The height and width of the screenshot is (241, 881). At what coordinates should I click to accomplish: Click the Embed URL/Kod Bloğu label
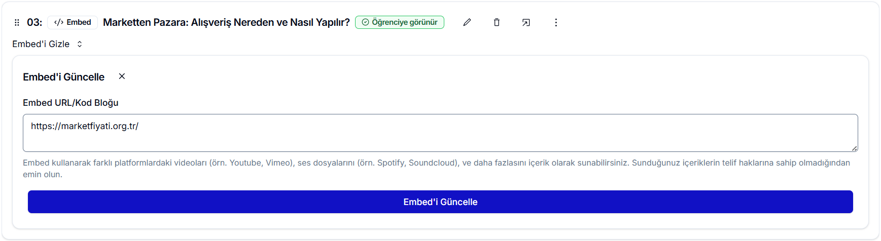(71, 103)
